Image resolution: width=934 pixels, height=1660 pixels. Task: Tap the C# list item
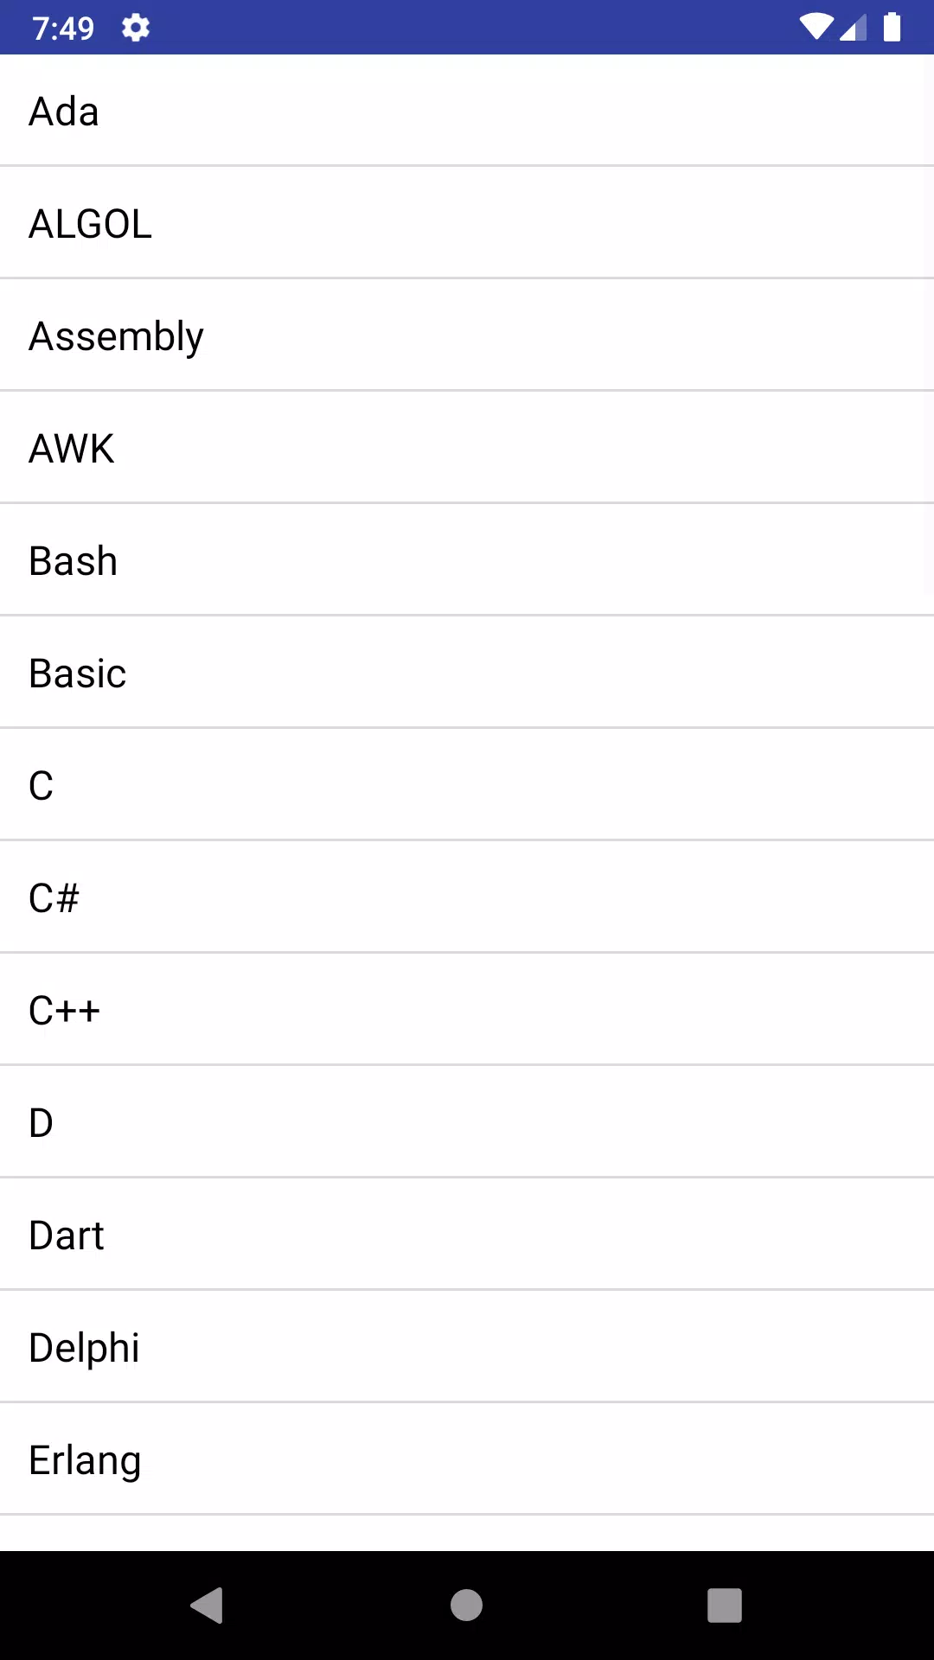[x=467, y=897]
